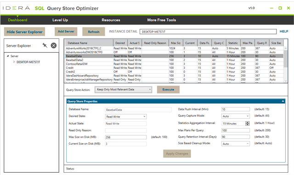Screen dimensions: 294x175
Task: Open the Query Capture Mode dropdown
Action: pyautogui.click(x=236, y=116)
